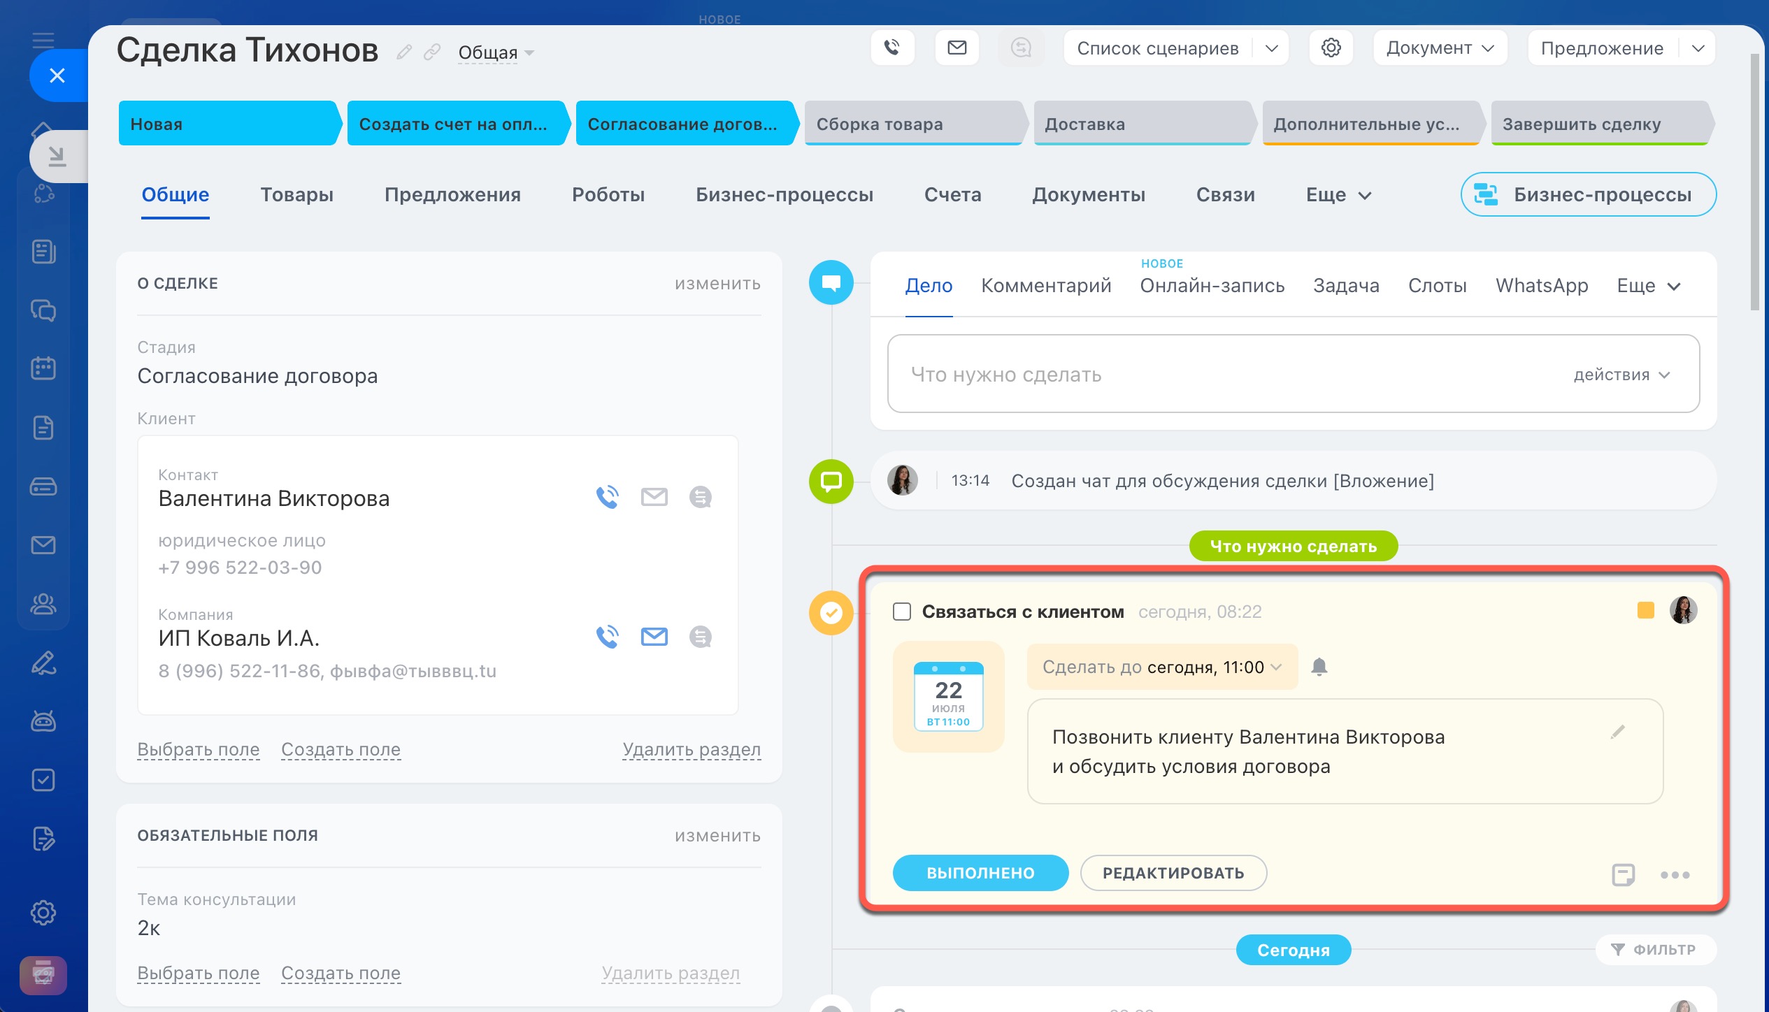Open calendar from left sidebar
This screenshot has width=1769, height=1012.
click(43, 368)
